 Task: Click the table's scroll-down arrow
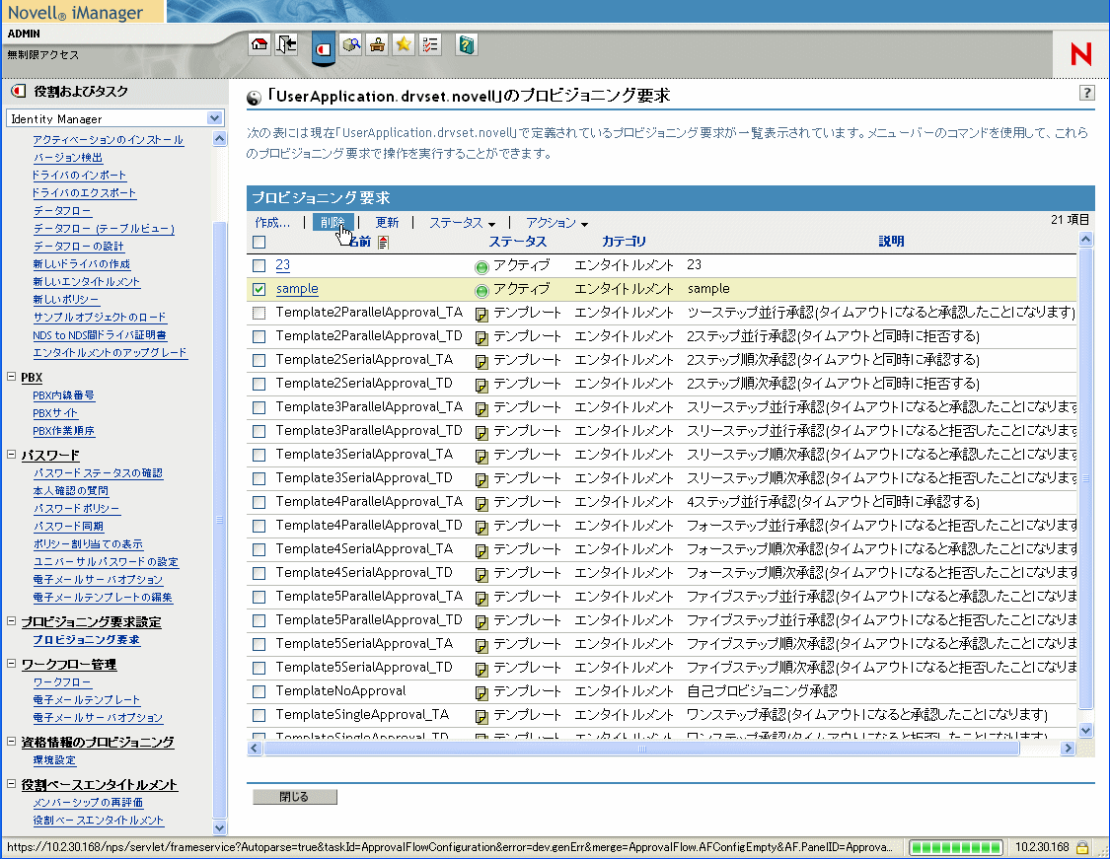1085,730
